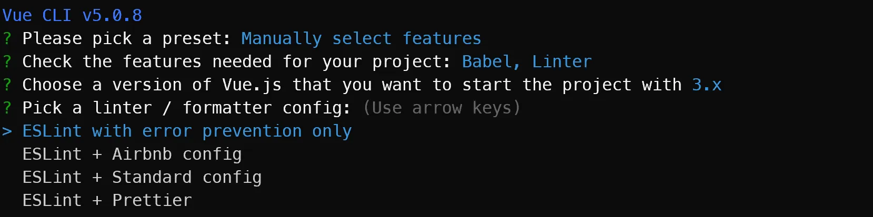This screenshot has width=873, height=217.
Task: Click the 'Please pick a preset:' prompt text
Action: point(126,38)
